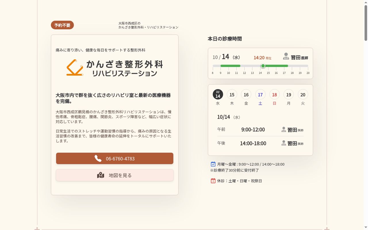The width and height of the screenshot is (368, 230).
Task: Click the 予約不要 badge
Action: pos(62,25)
